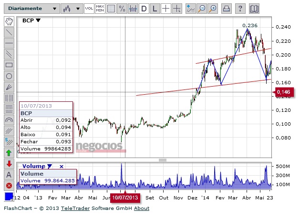
Task: Open the About link
Action: point(141,208)
